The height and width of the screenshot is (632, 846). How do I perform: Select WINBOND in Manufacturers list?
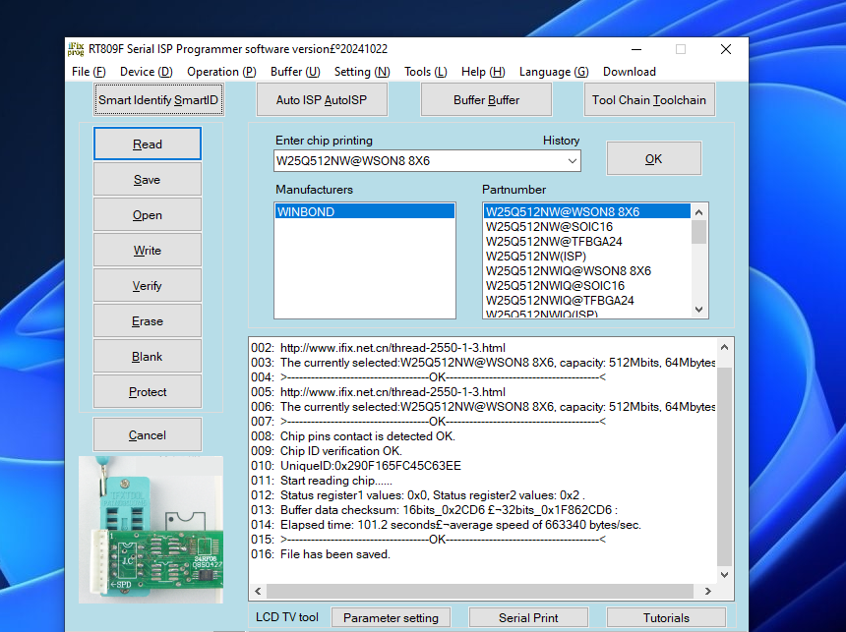(365, 211)
